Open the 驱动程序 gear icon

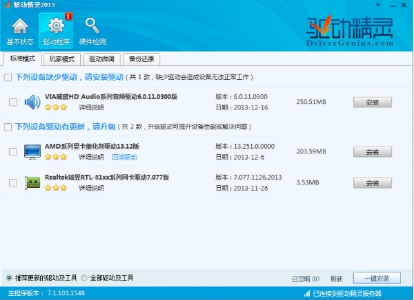point(56,31)
